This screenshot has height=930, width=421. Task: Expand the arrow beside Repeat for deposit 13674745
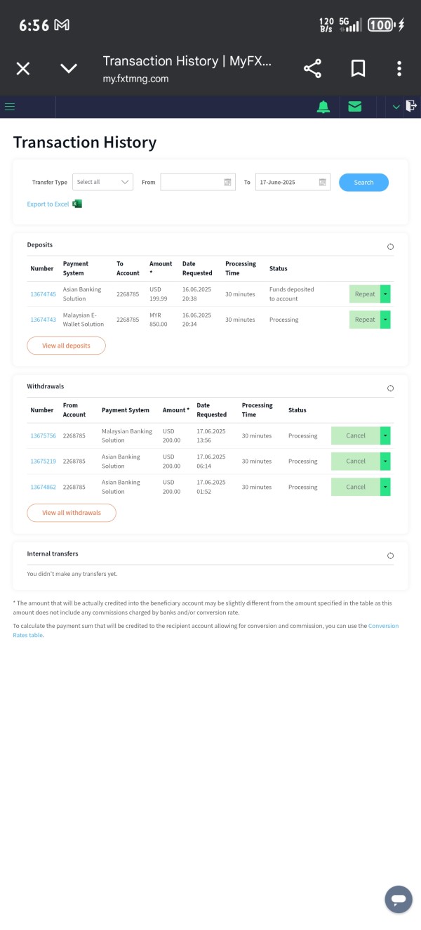pos(385,294)
